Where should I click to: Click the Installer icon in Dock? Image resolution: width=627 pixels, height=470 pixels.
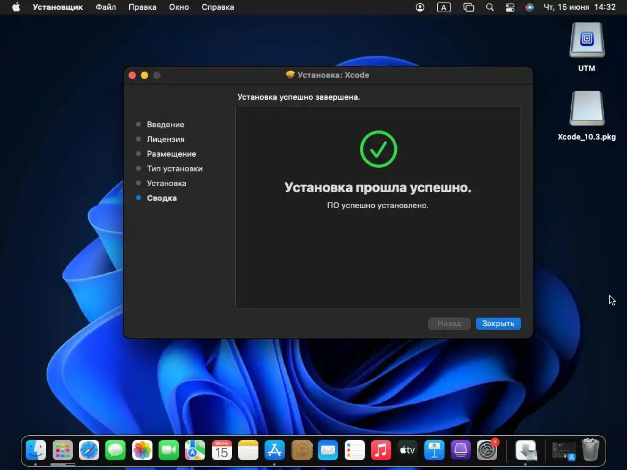pyautogui.click(x=525, y=450)
